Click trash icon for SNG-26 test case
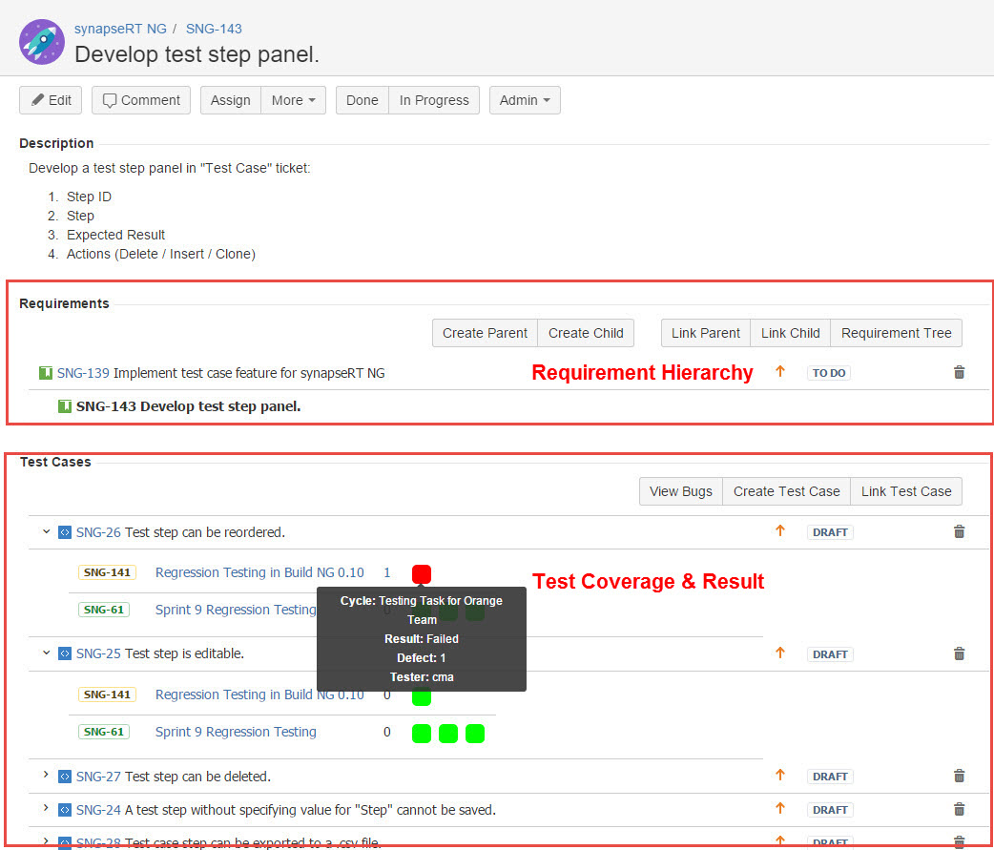Screen dimensions: 994x850 tap(959, 531)
